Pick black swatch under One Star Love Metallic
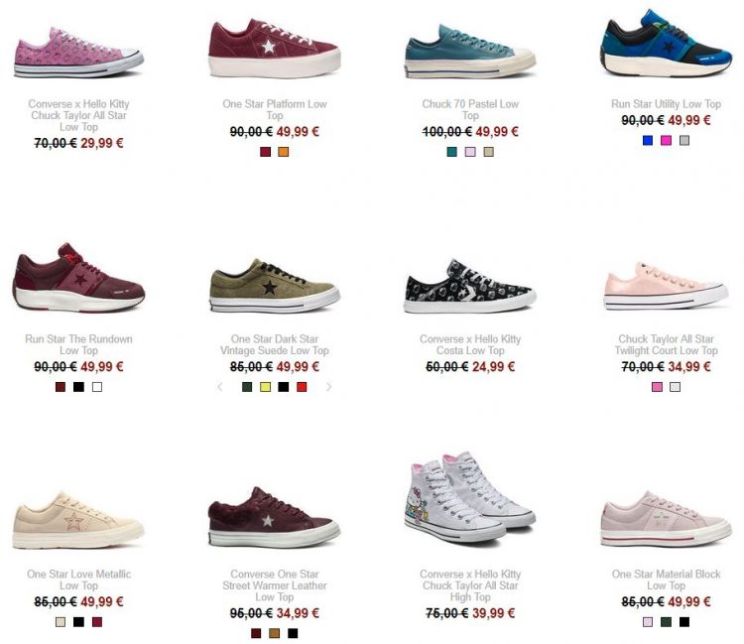The height and width of the screenshot is (644, 744). click(78, 622)
